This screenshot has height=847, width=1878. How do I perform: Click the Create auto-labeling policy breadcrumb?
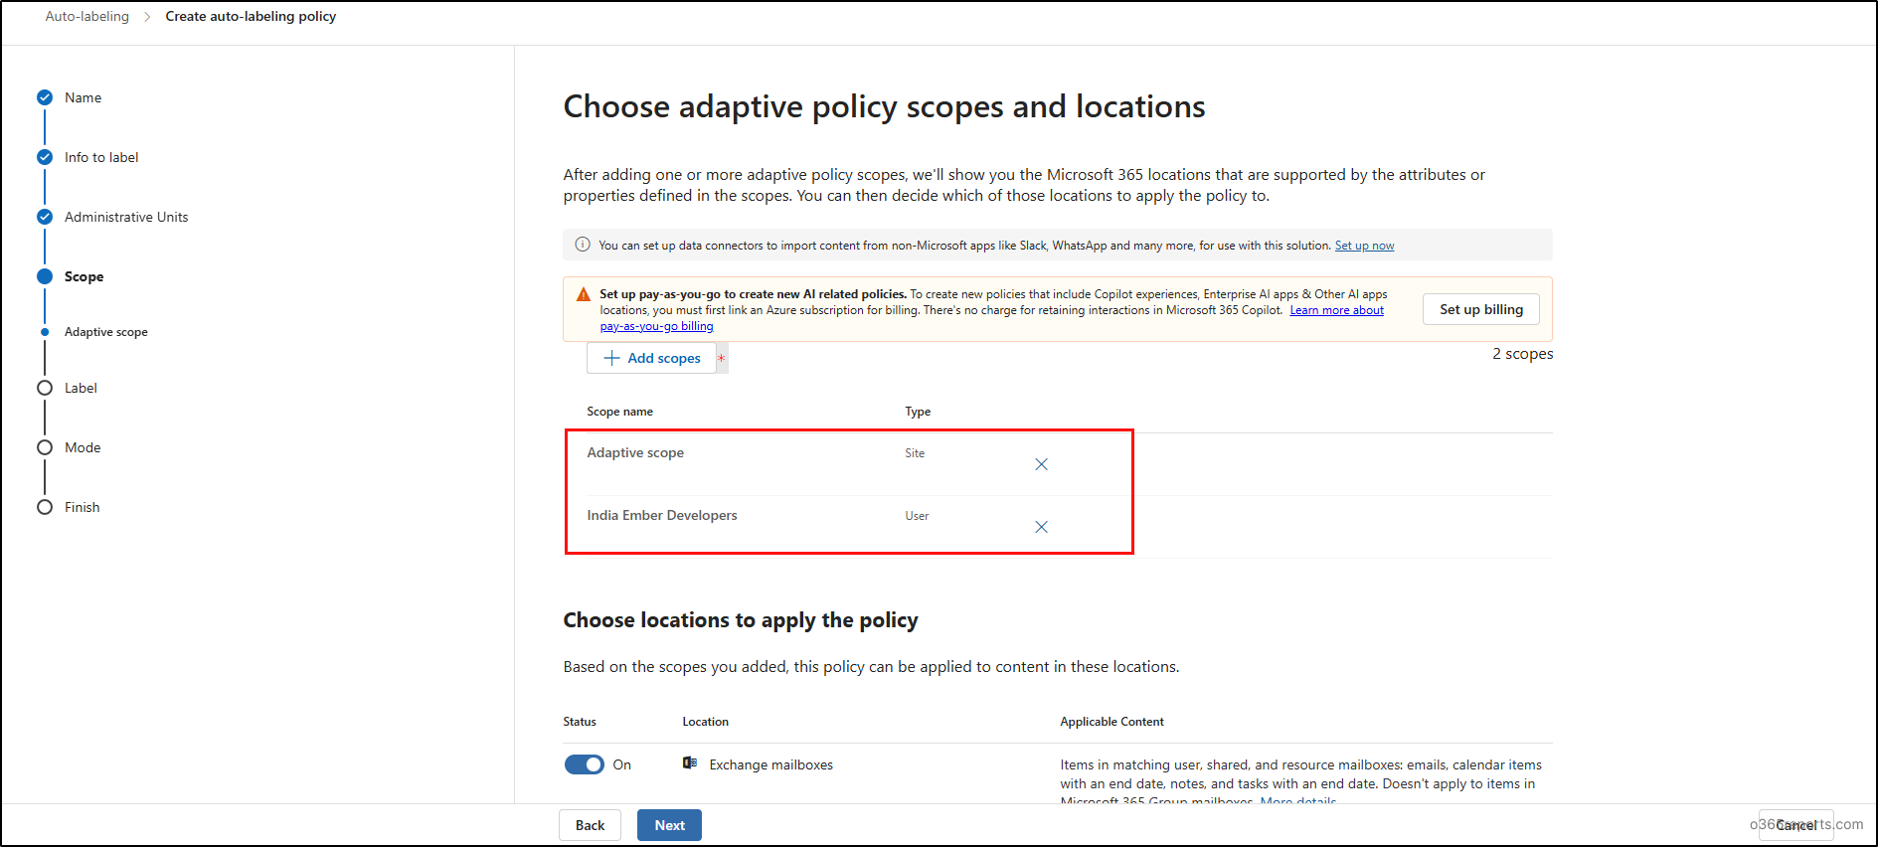[x=251, y=16]
